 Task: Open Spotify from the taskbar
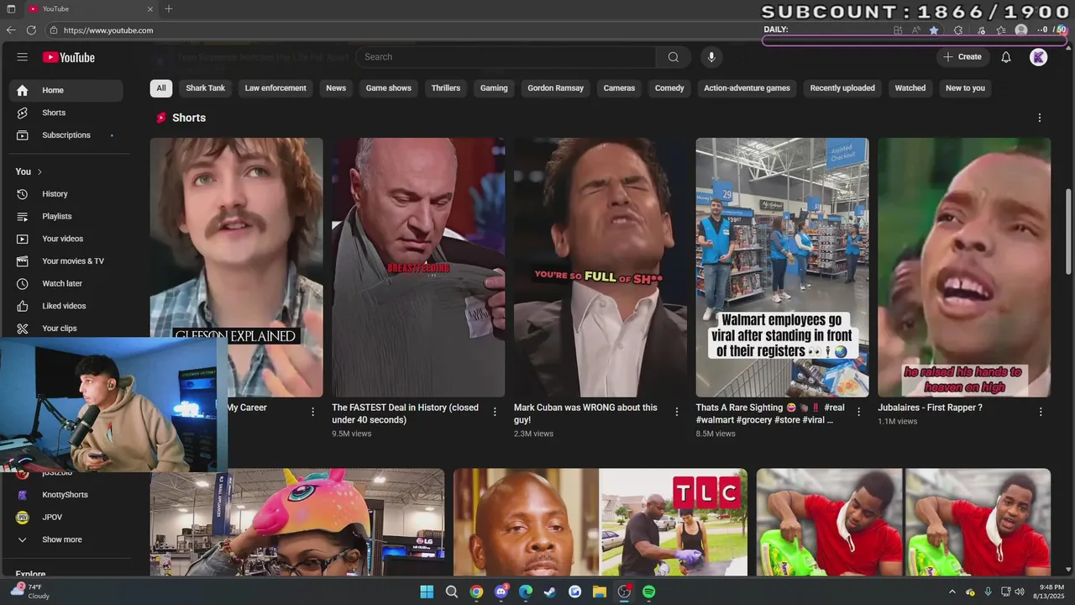(649, 592)
